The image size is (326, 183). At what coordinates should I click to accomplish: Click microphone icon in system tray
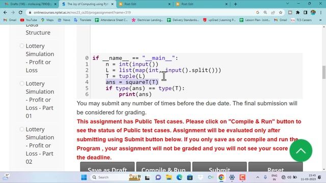(x=265, y=177)
